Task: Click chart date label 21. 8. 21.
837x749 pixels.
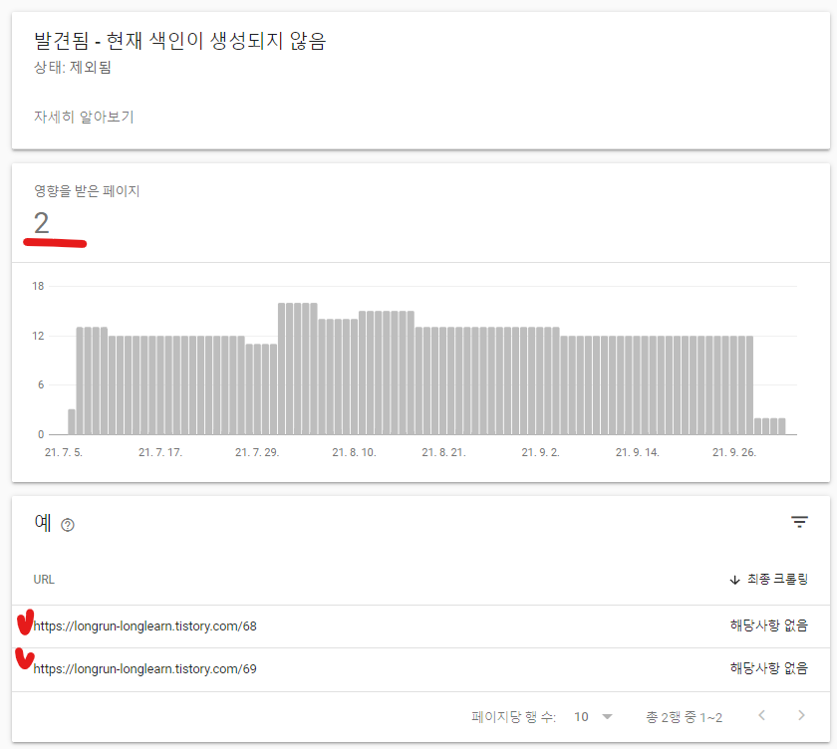Action: 443,452
